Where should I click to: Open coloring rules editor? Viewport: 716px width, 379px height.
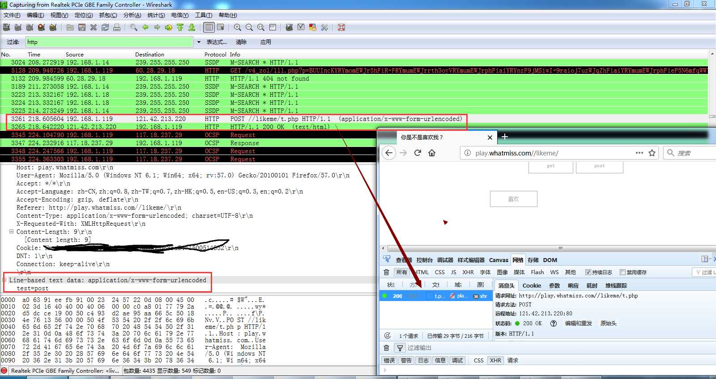point(313,27)
